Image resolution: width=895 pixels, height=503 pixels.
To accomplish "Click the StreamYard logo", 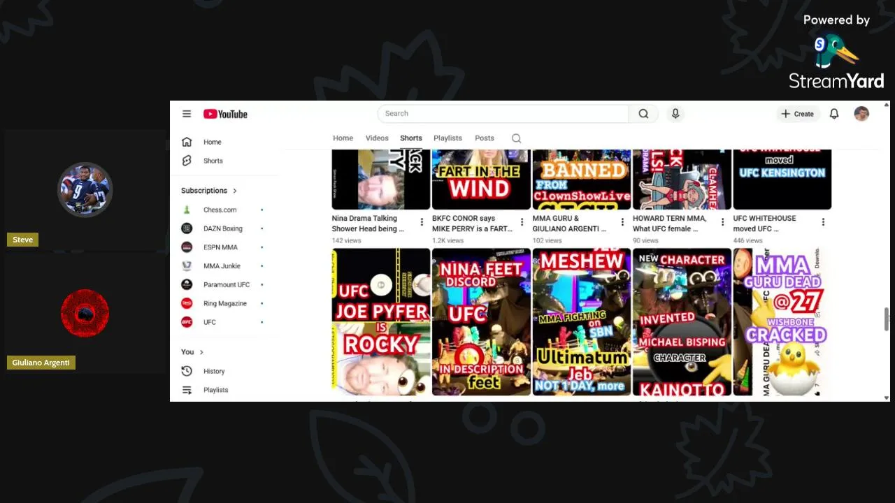I will pyautogui.click(x=836, y=63).
